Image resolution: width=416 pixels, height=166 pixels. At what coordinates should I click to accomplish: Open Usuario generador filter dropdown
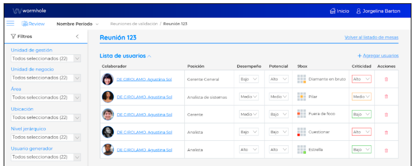click(46, 157)
